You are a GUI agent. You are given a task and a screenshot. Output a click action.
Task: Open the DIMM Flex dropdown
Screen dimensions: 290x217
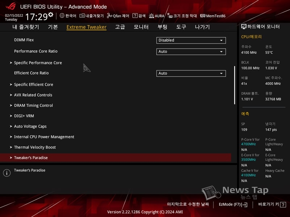click(191, 40)
